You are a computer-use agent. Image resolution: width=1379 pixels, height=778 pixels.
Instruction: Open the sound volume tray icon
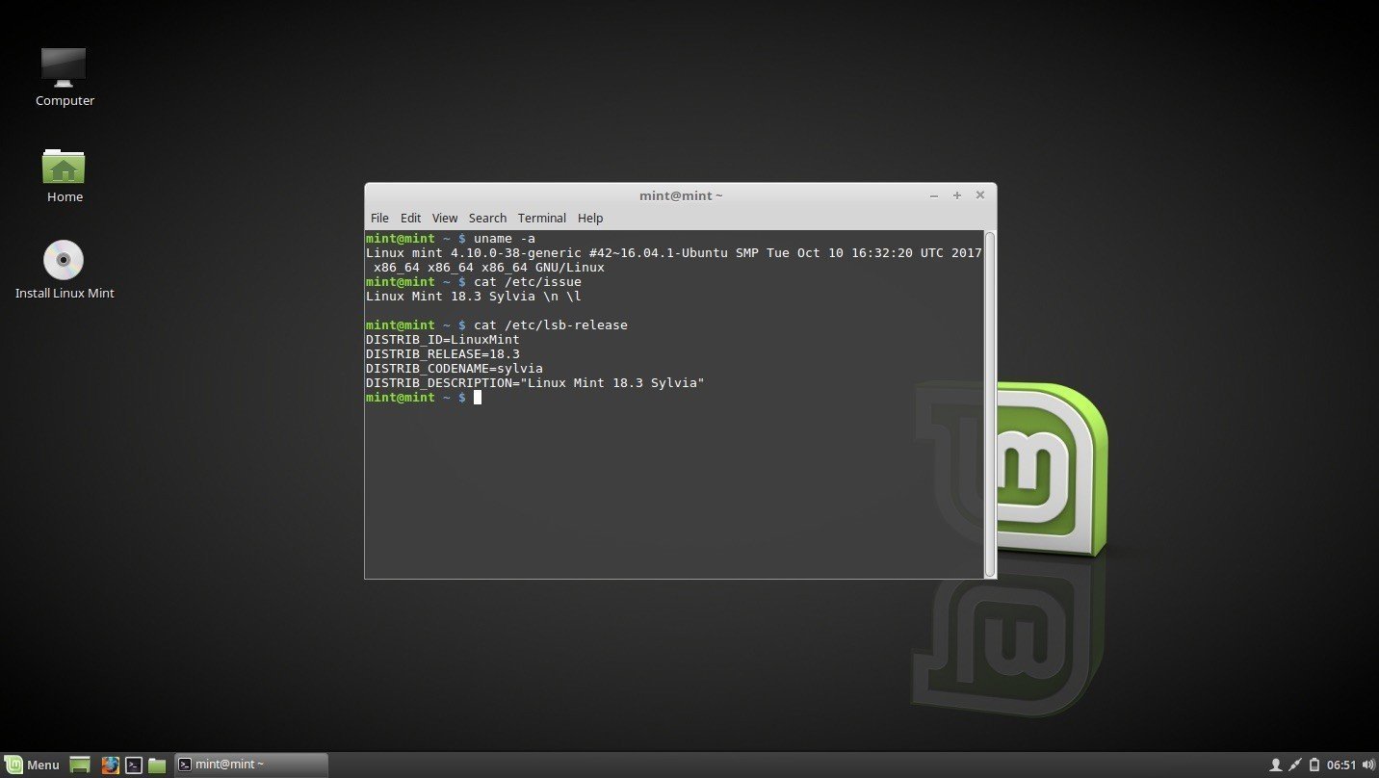click(1368, 765)
